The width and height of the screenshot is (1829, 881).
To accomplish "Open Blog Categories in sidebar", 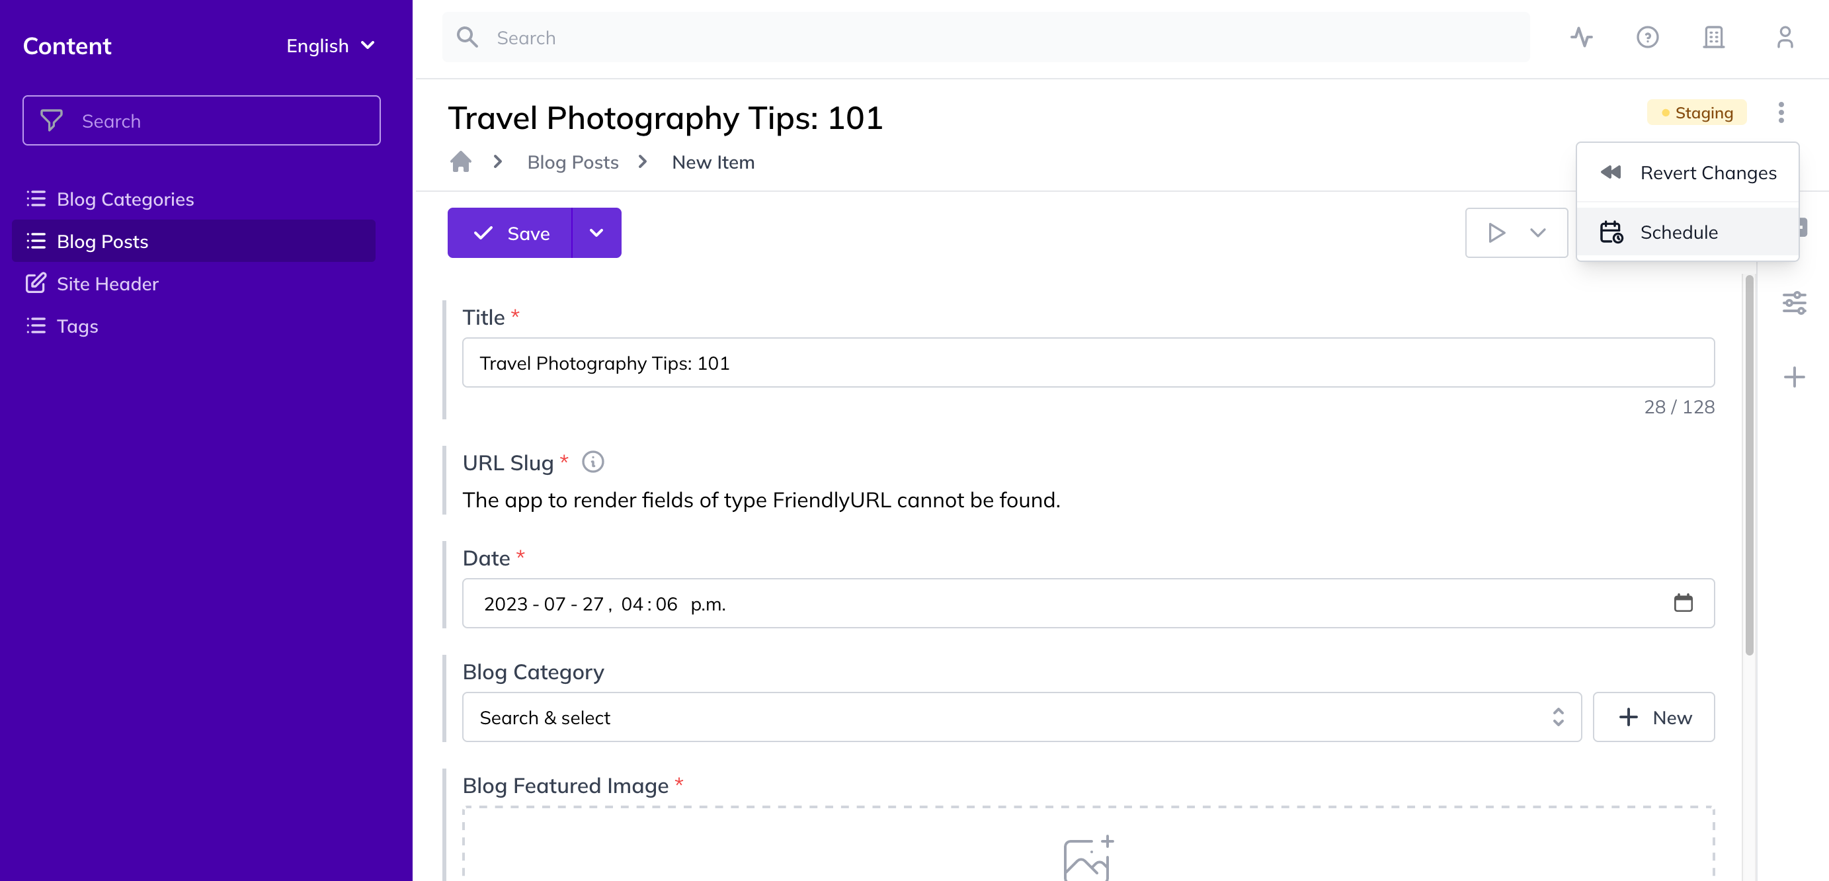I will pos(194,199).
